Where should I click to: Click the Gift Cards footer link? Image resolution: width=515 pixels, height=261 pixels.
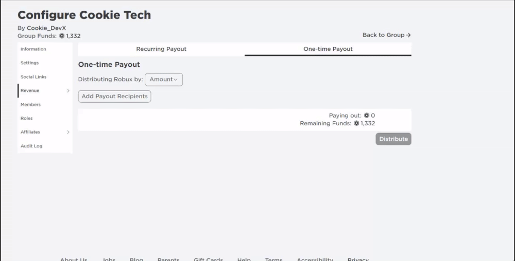[208, 259]
